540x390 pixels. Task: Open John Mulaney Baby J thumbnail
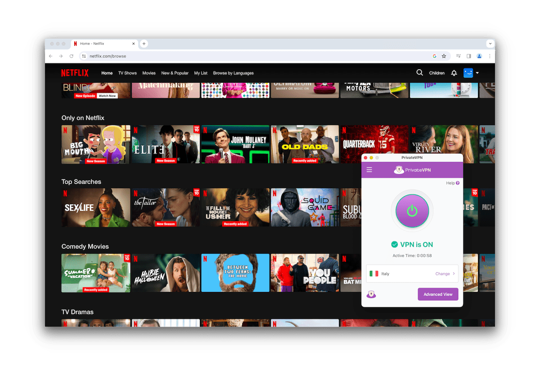[x=235, y=144]
